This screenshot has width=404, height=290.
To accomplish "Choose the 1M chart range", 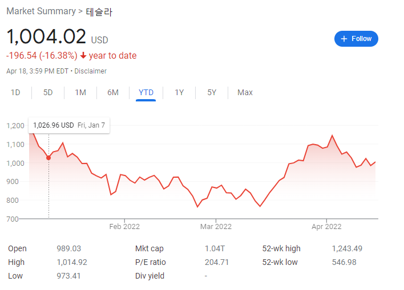I will point(80,92).
